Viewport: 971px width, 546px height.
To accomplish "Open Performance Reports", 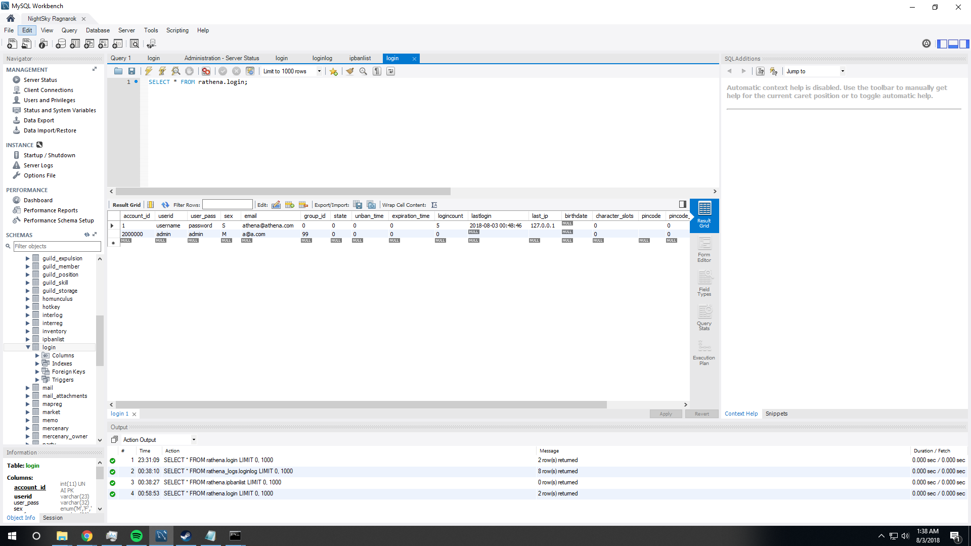I will pos(51,210).
